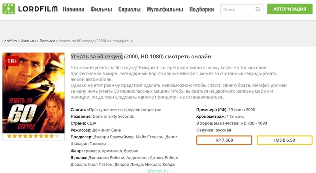Follow the Фильмы breadcrumb link
This screenshot has width=316, height=173.
coord(28,41)
